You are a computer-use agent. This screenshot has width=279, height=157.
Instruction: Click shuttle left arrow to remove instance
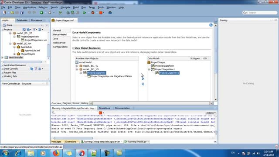(x=143, y=84)
